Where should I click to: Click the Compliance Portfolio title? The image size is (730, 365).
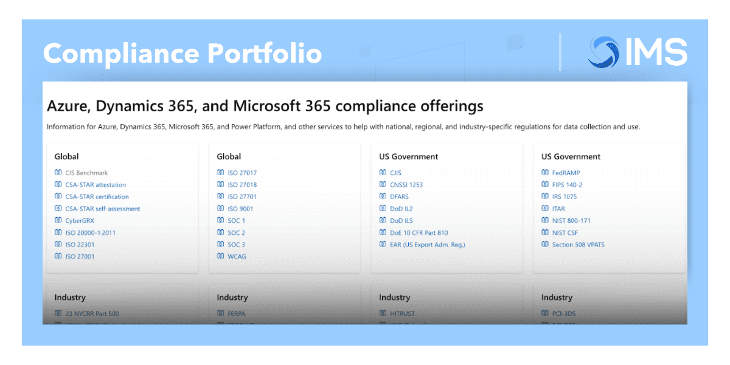click(182, 54)
